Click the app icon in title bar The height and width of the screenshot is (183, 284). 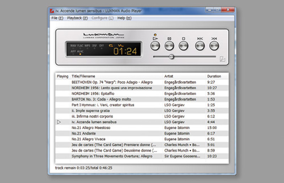click(52, 11)
